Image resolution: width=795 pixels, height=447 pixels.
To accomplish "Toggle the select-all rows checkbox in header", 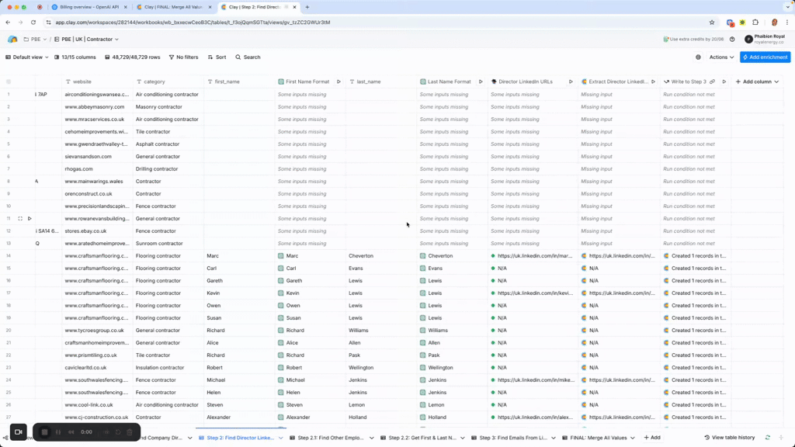I will 9,81.
